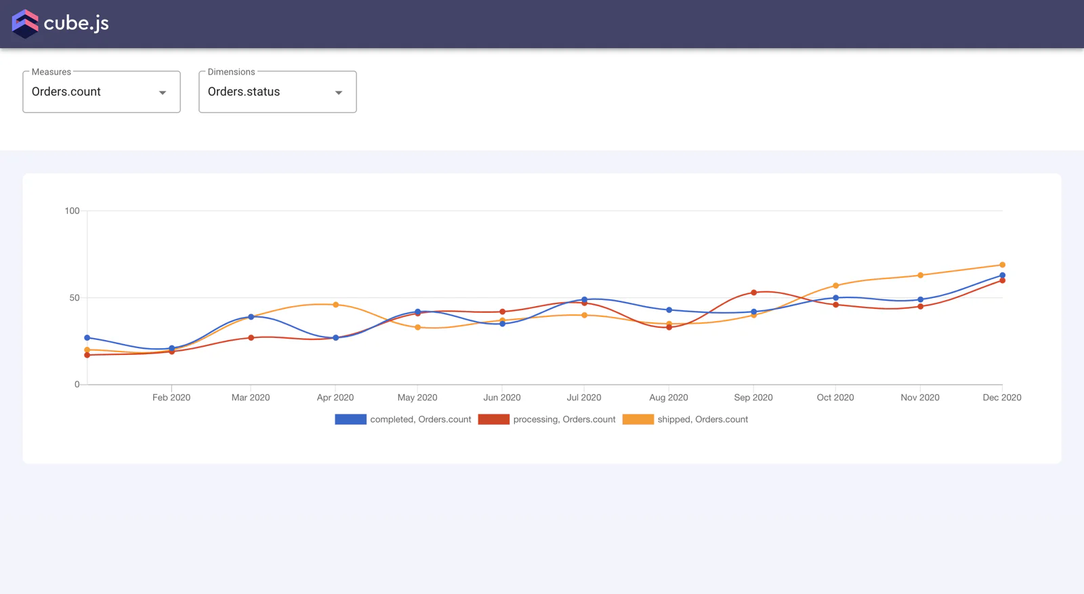Click the 'May 2020' axis label

click(x=417, y=398)
